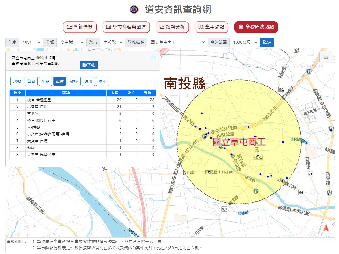Select row 慢車-腳踏自行車

click(83, 120)
